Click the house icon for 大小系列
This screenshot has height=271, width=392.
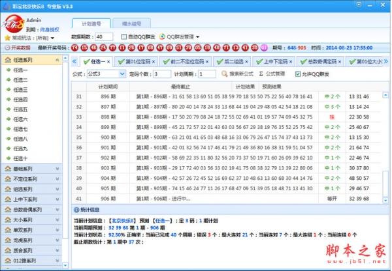[x=8, y=220]
